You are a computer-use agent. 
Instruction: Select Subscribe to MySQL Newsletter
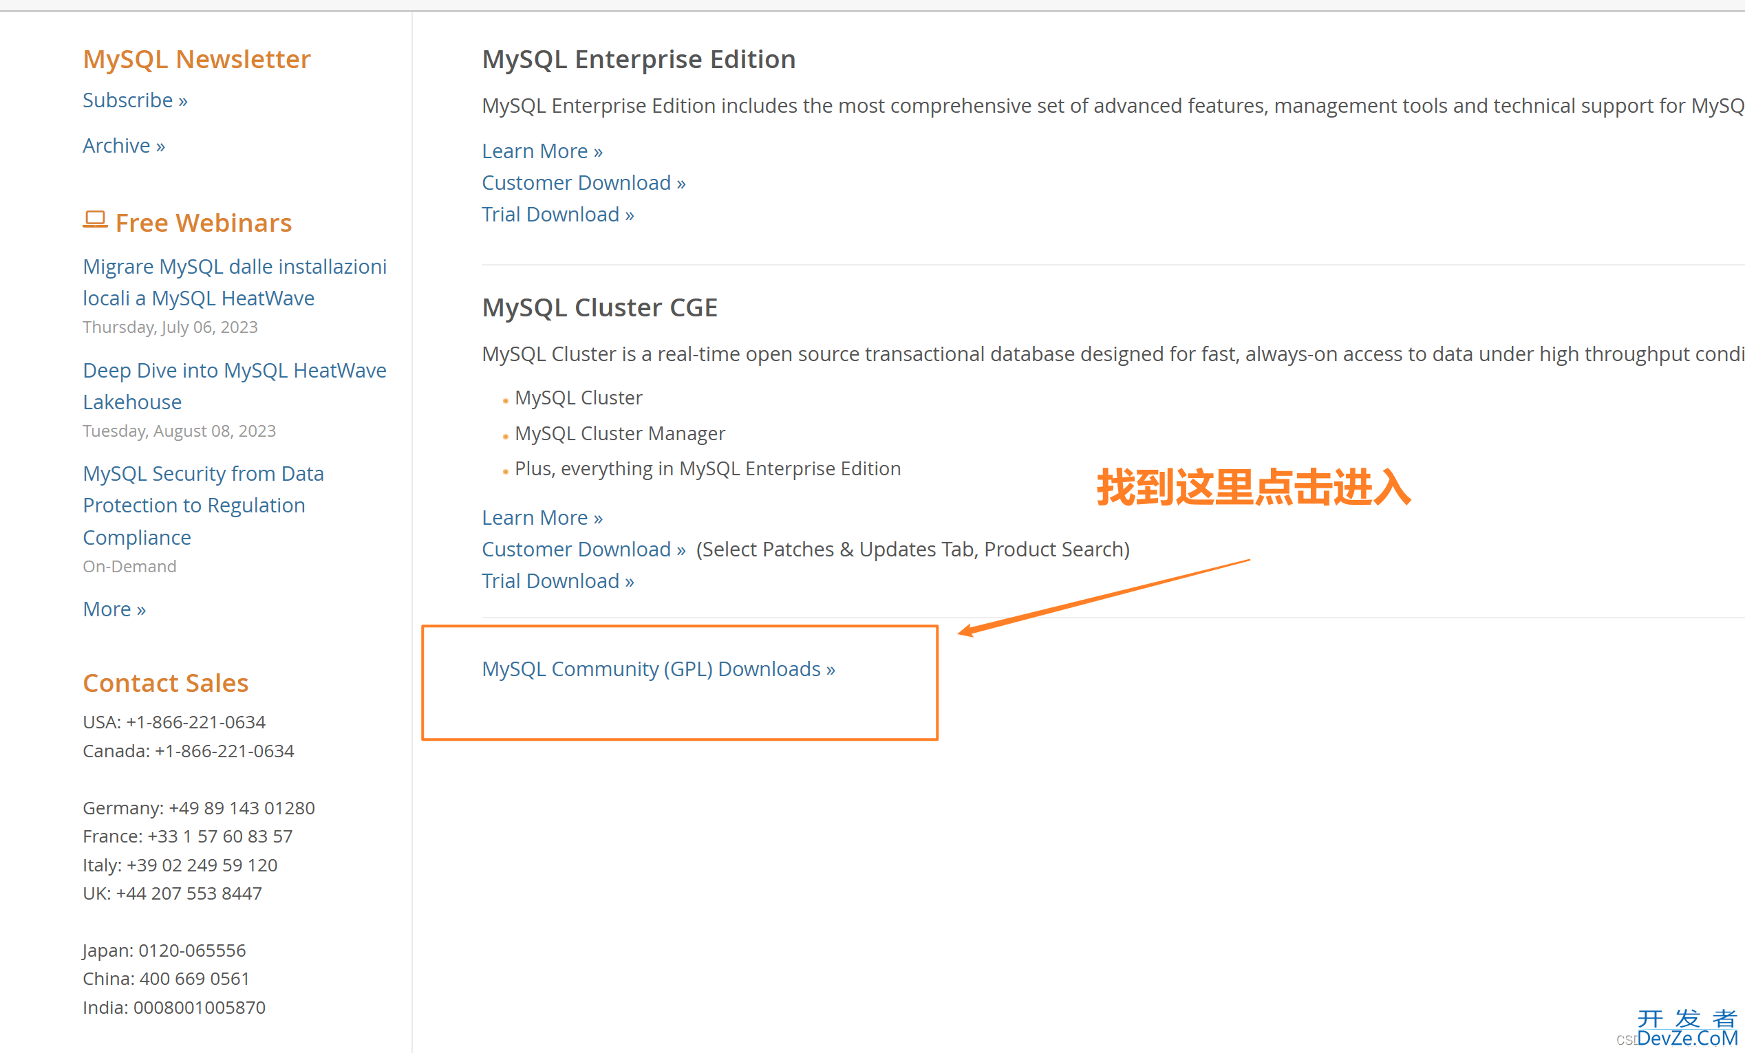tap(132, 100)
